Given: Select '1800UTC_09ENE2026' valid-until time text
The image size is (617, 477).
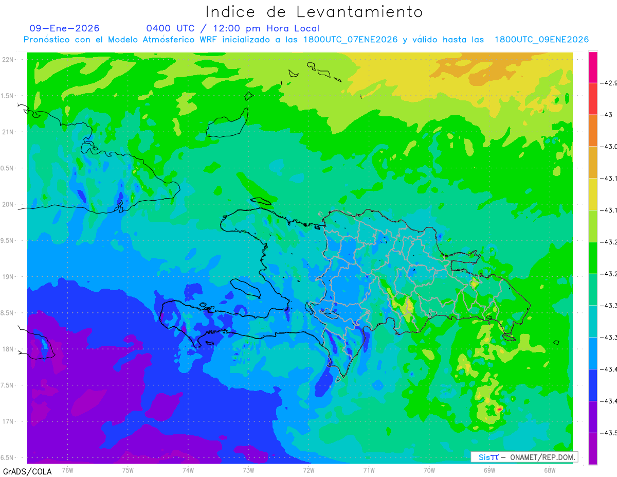Looking at the screenshot, I should (541, 40).
